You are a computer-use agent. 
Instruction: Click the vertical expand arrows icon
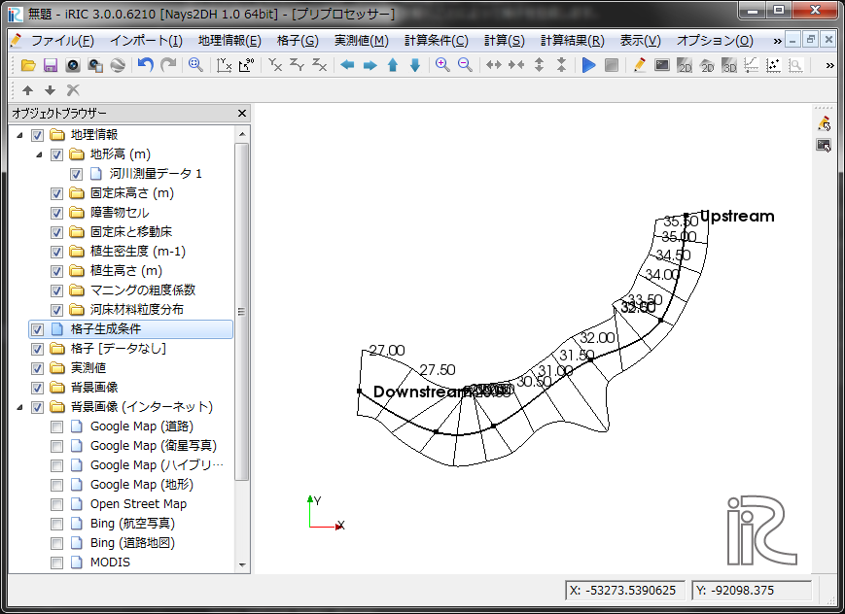pyautogui.click(x=539, y=65)
